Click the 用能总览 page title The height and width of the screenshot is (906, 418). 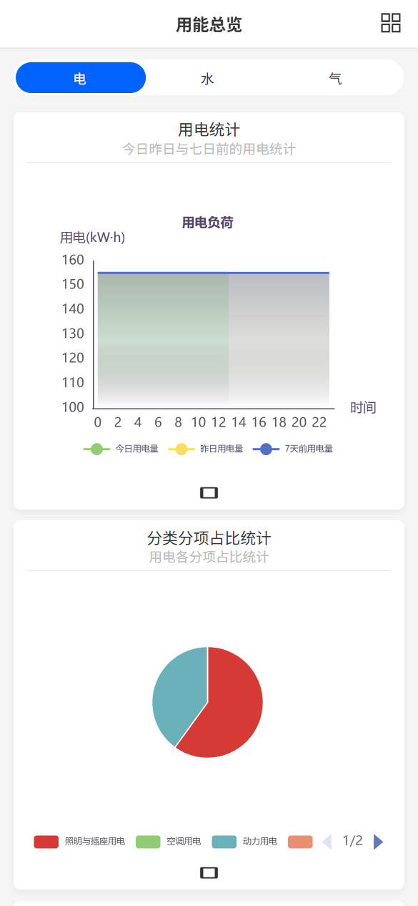(209, 25)
